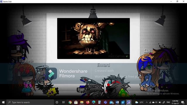Open Calculator from the taskbar
Viewport: 187px width, 105px height.
pos(99,102)
